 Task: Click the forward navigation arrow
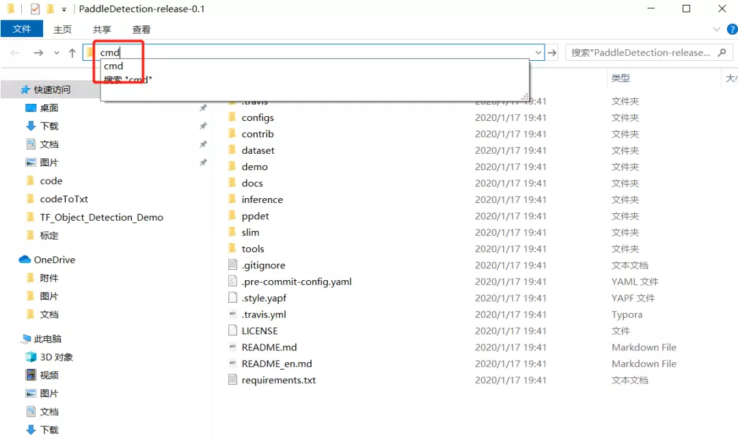point(38,53)
